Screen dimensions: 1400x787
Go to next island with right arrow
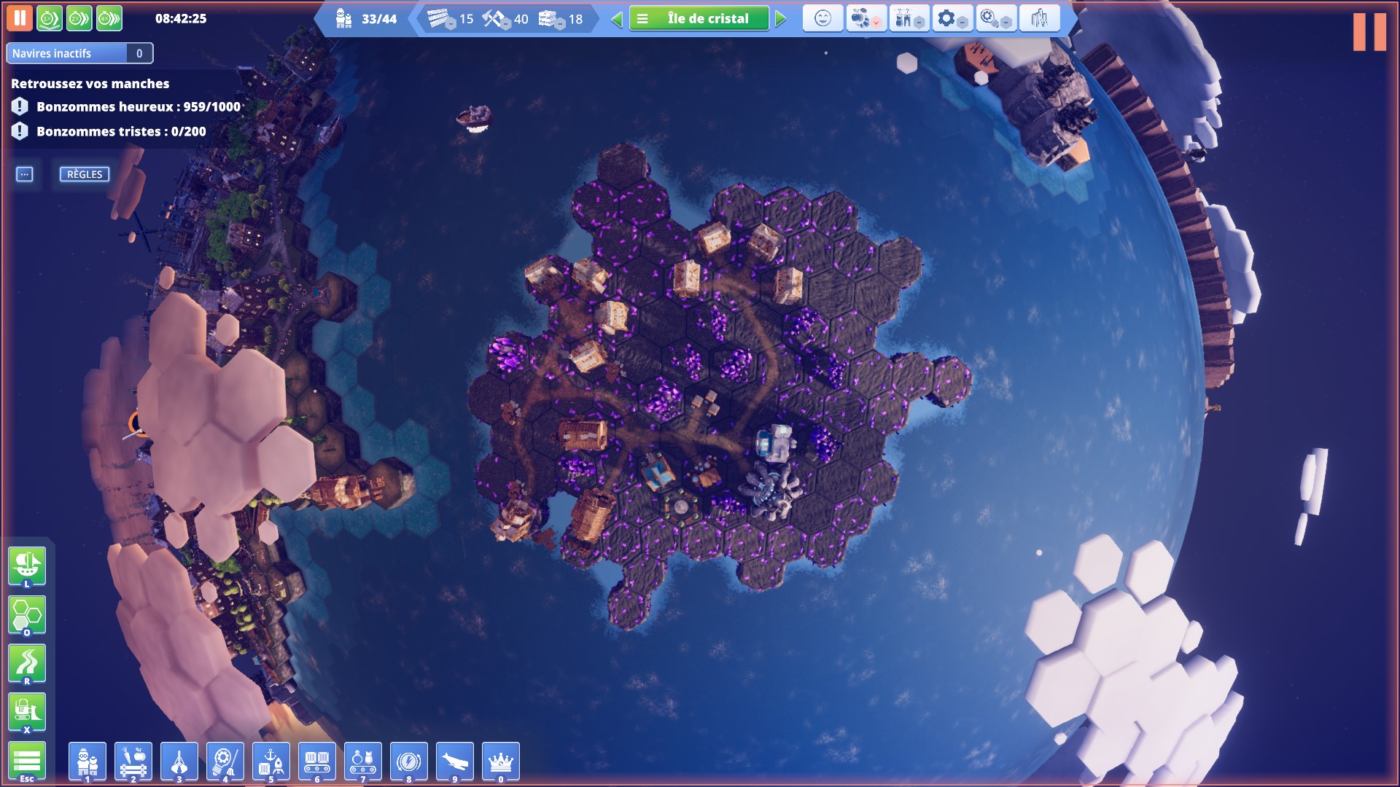click(781, 19)
